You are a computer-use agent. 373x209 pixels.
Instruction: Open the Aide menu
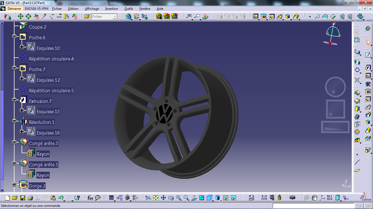click(160, 9)
